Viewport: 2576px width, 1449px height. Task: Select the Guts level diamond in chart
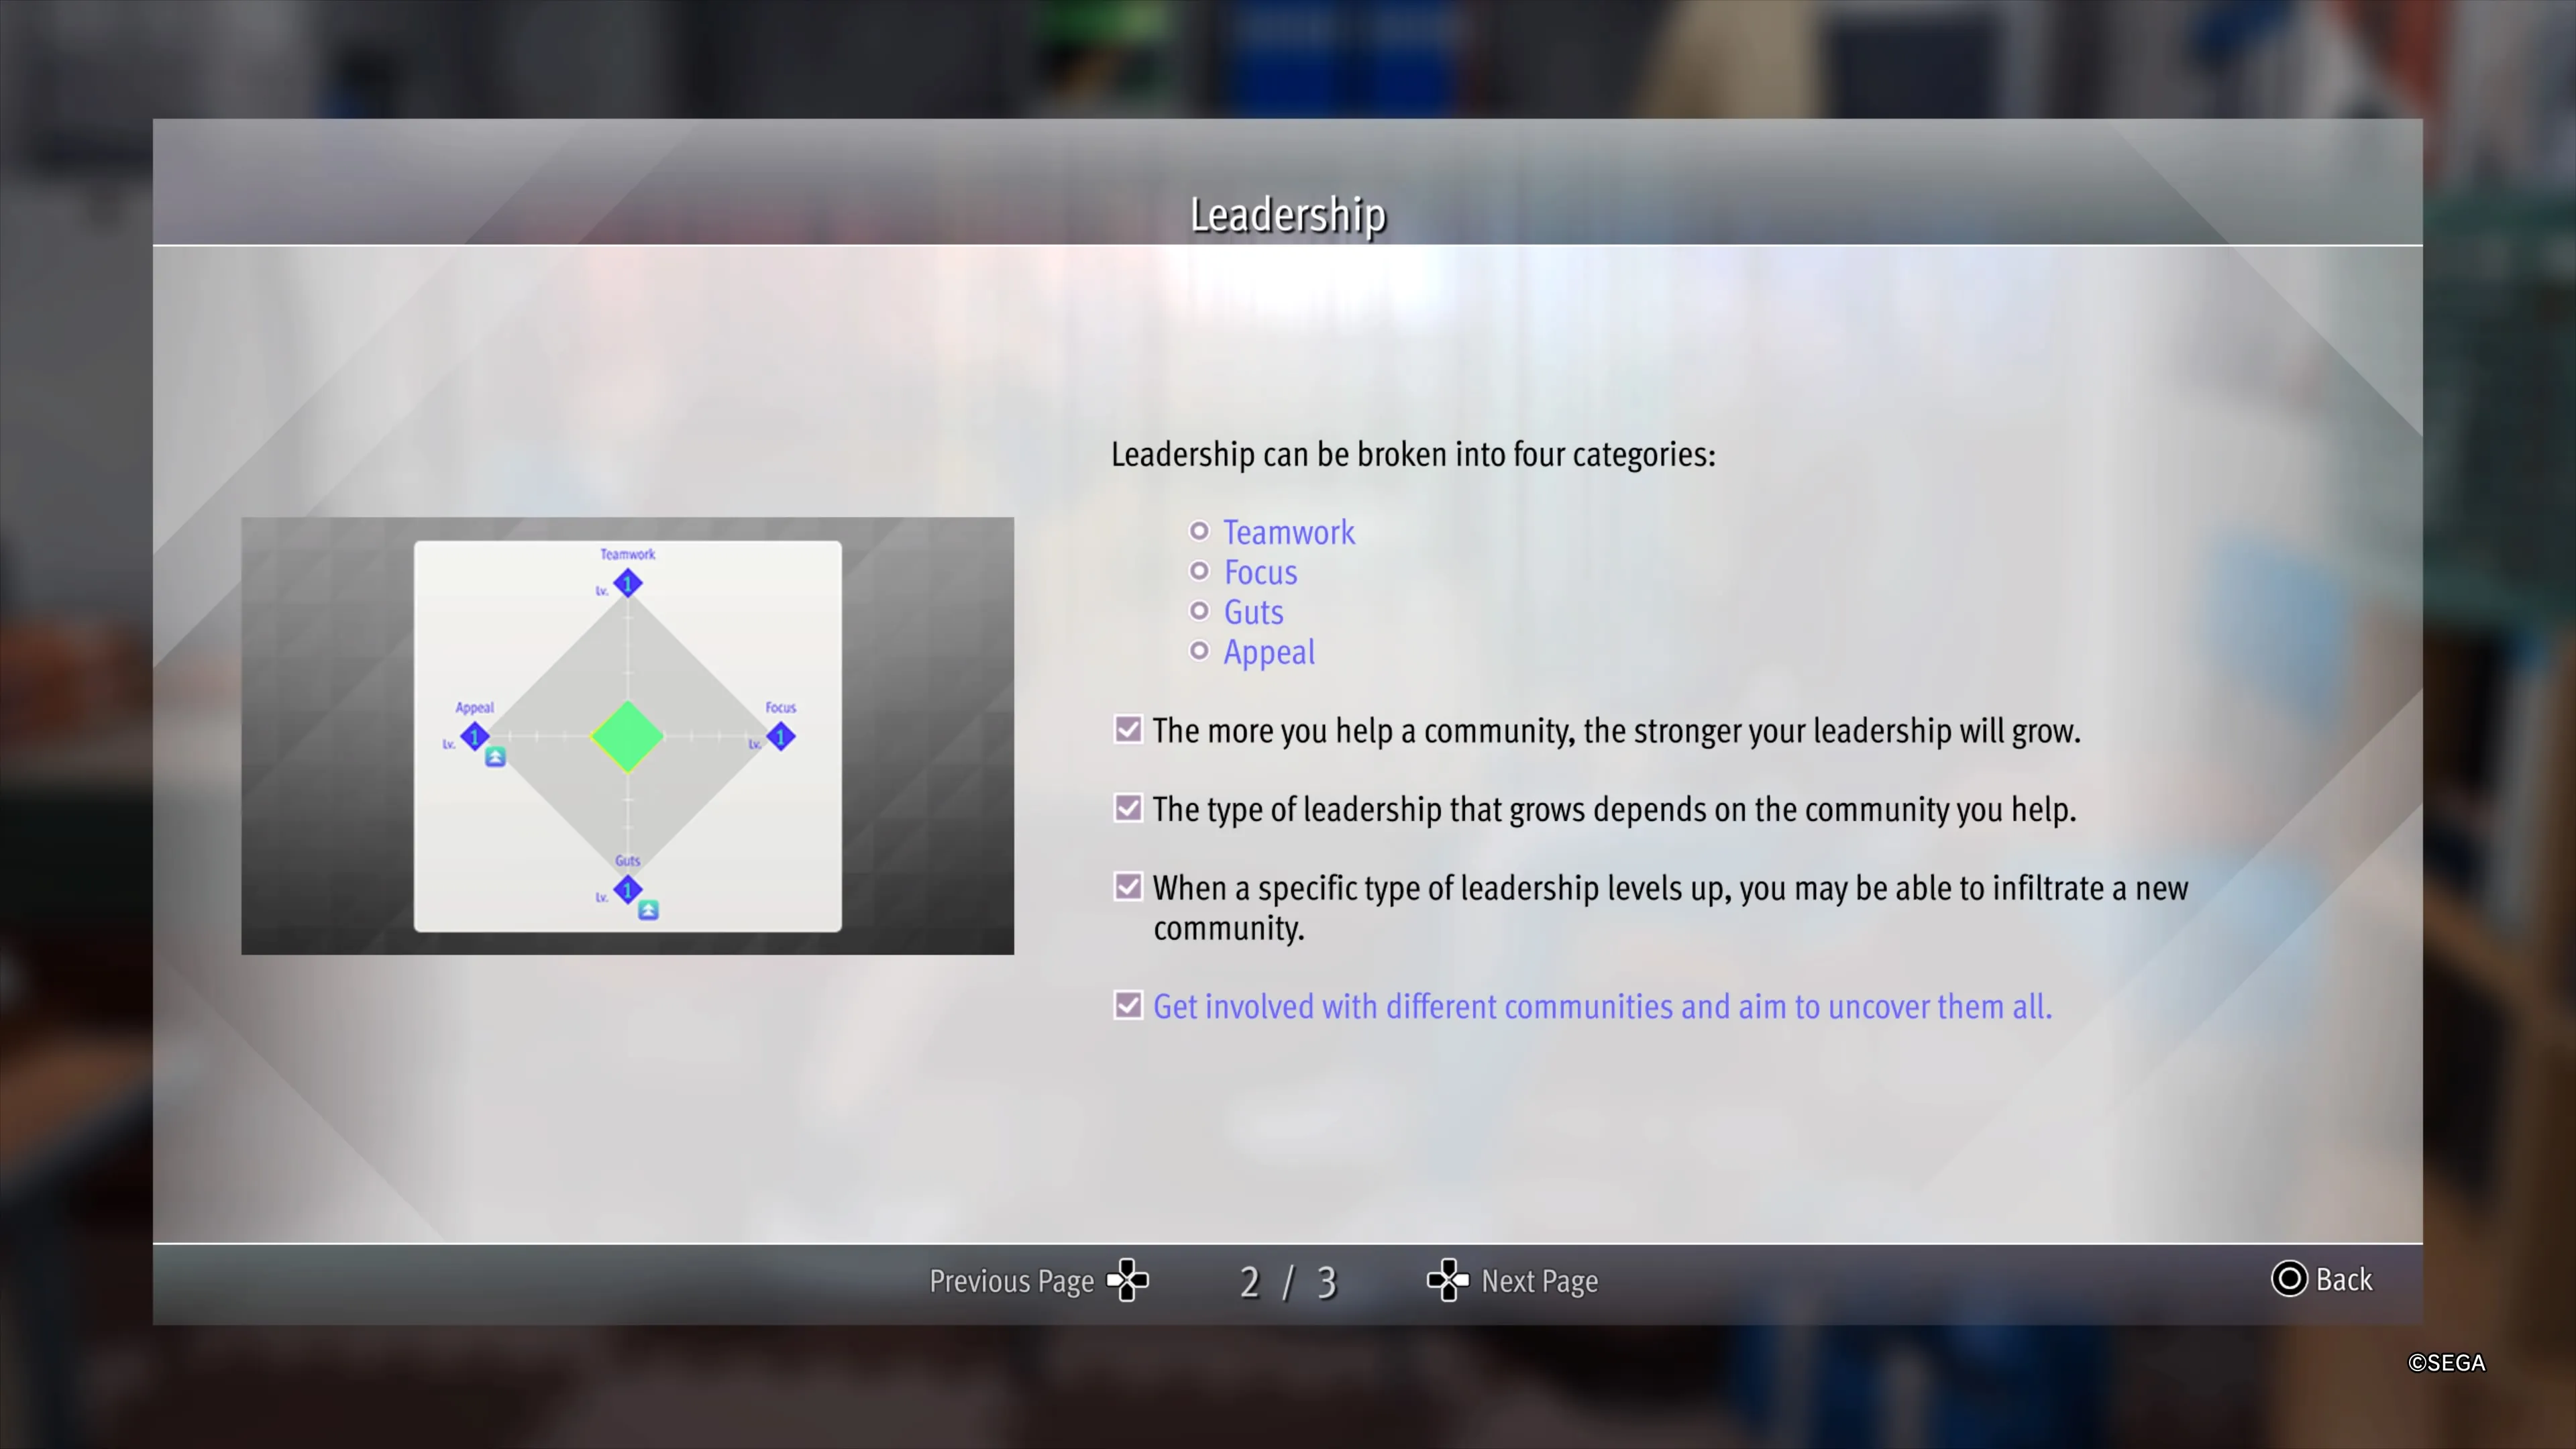point(628,889)
